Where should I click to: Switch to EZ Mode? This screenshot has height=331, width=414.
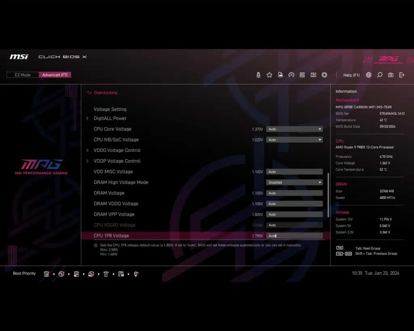(x=23, y=75)
